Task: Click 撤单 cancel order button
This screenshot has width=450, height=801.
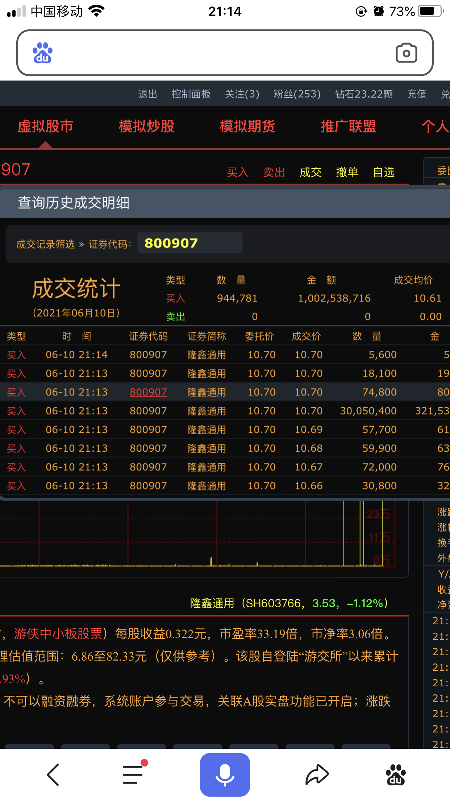Action: pos(347,172)
